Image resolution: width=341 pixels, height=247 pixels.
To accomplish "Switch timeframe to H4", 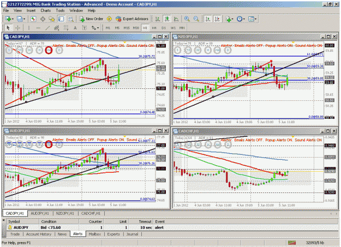I will (x=154, y=28).
